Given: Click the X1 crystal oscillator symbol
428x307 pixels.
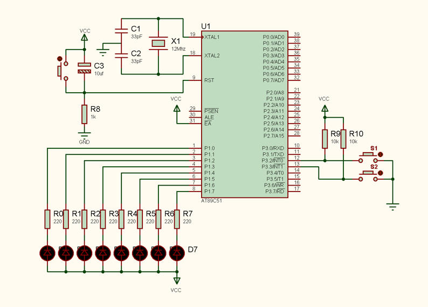Looking at the screenshot, I should point(158,43).
